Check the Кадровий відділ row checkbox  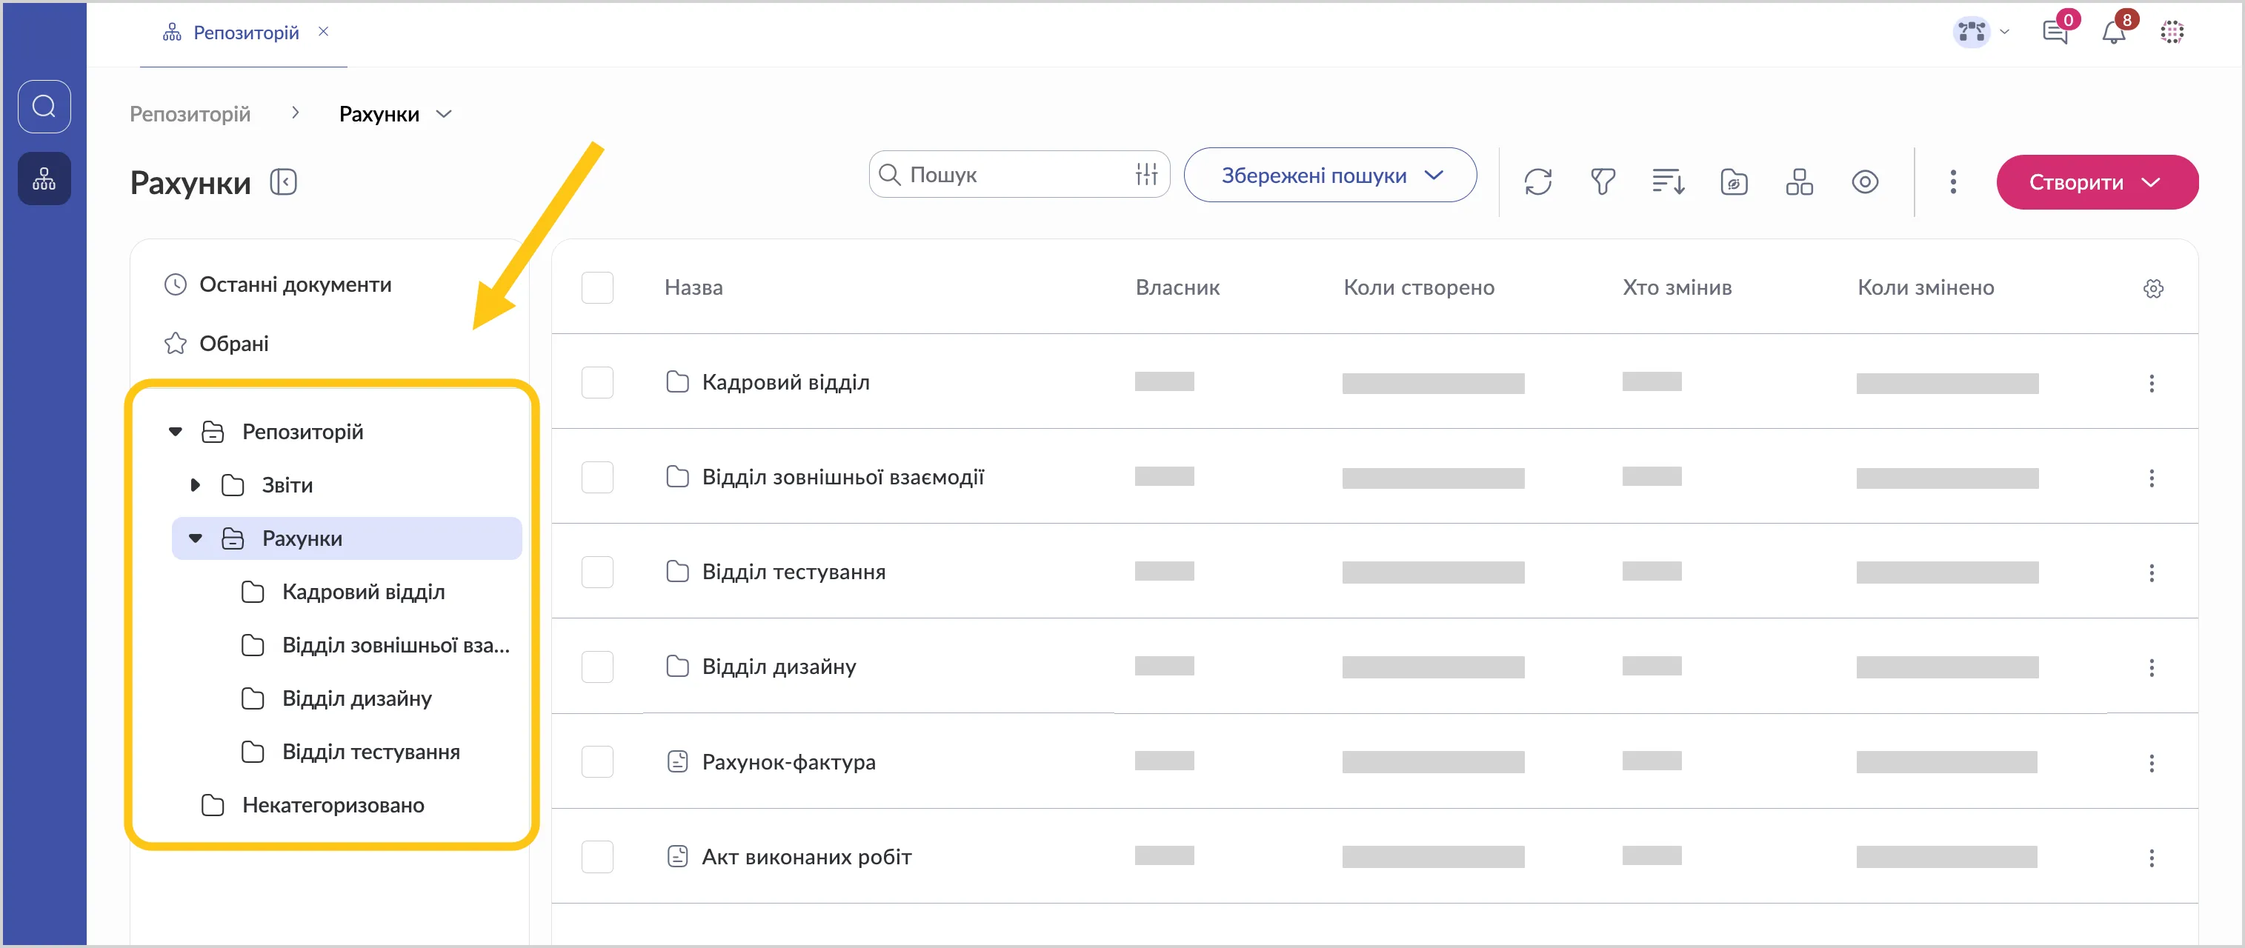[597, 382]
